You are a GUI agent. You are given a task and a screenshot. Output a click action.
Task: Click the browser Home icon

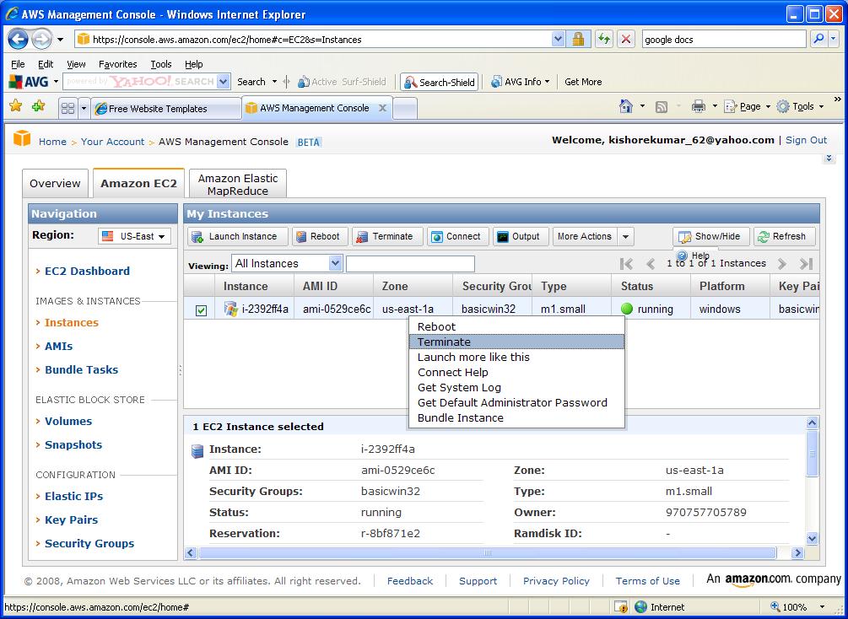click(x=626, y=106)
